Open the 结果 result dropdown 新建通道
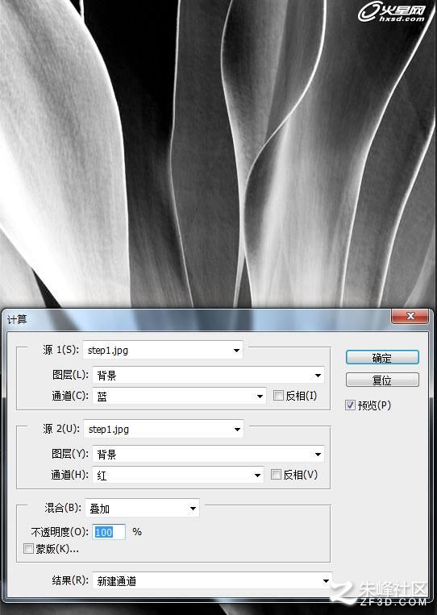 pyautogui.click(x=212, y=580)
